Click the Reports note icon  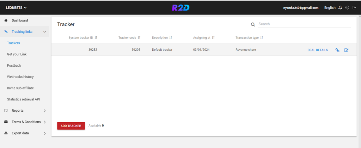tap(6, 111)
